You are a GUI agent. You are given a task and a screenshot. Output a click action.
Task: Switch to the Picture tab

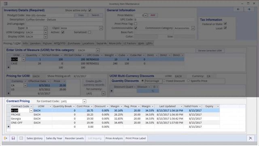(47, 43)
